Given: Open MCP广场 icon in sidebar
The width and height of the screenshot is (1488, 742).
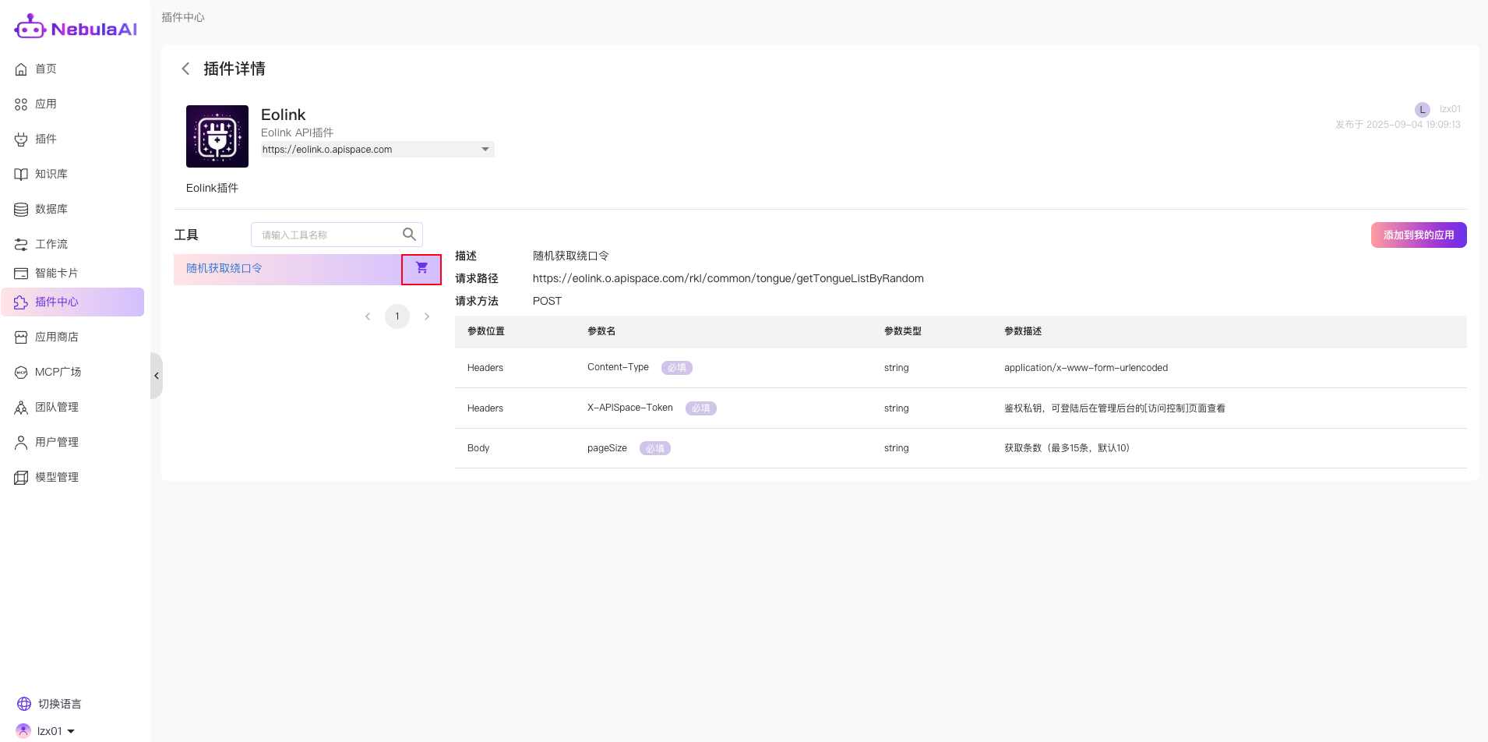Looking at the screenshot, I should click(21, 373).
